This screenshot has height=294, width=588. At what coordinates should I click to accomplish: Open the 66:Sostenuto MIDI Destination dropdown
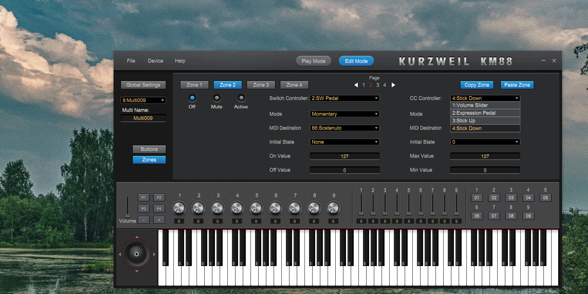345,128
